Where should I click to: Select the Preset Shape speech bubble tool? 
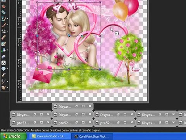(3, 69)
